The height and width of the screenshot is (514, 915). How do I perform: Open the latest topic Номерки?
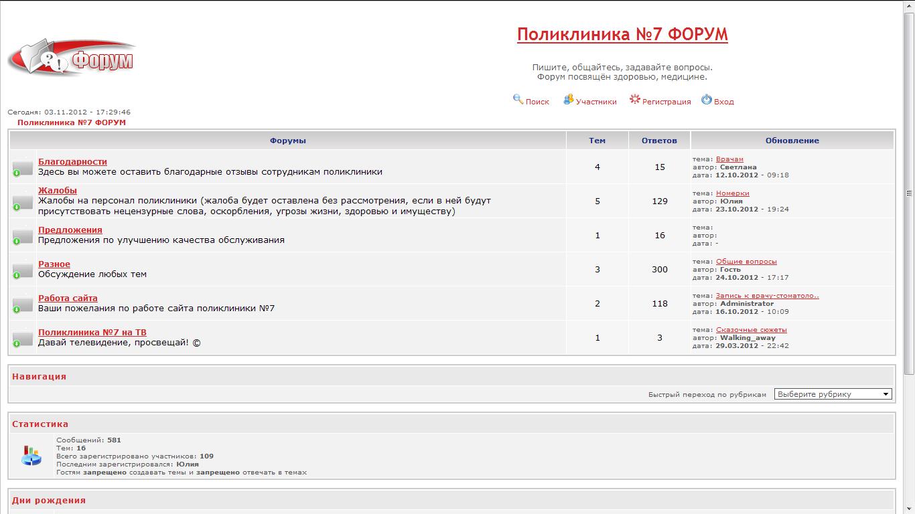pyautogui.click(x=733, y=193)
